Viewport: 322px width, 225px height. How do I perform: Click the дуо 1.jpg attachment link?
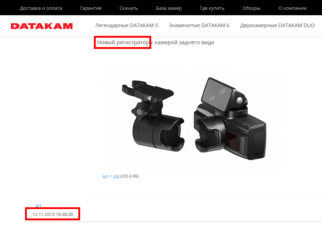111,176
